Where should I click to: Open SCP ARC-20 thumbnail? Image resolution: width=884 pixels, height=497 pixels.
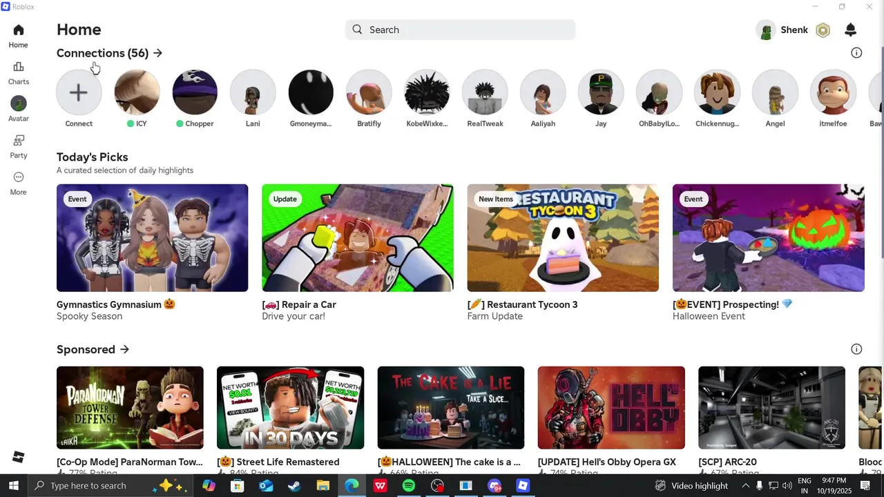(771, 408)
